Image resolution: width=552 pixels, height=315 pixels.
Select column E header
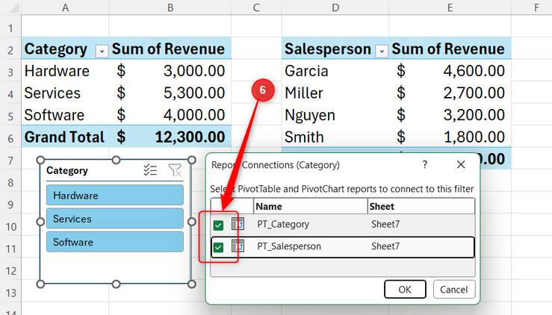click(450, 7)
